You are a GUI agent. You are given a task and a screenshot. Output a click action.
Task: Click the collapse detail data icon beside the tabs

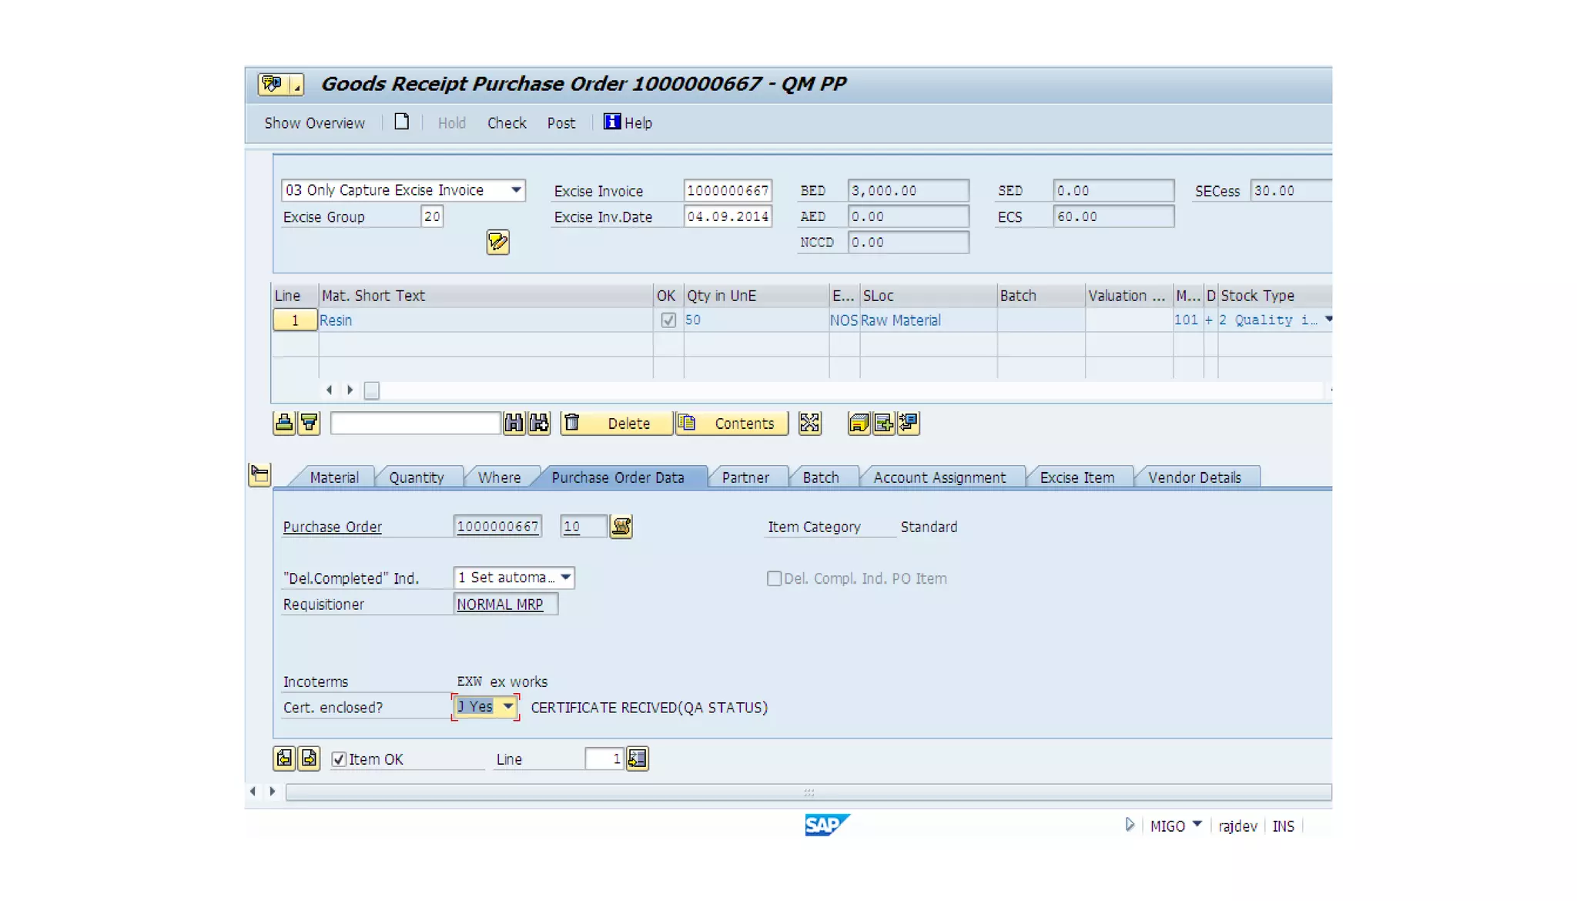coord(259,474)
